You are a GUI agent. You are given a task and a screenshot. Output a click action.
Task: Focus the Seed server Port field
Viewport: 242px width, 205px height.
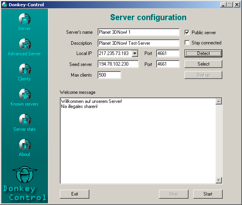(168, 64)
